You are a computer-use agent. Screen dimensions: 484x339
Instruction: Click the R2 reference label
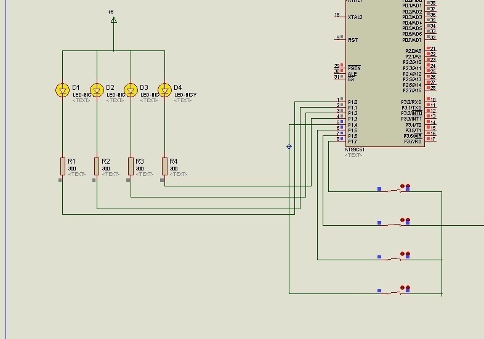(x=105, y=161)
